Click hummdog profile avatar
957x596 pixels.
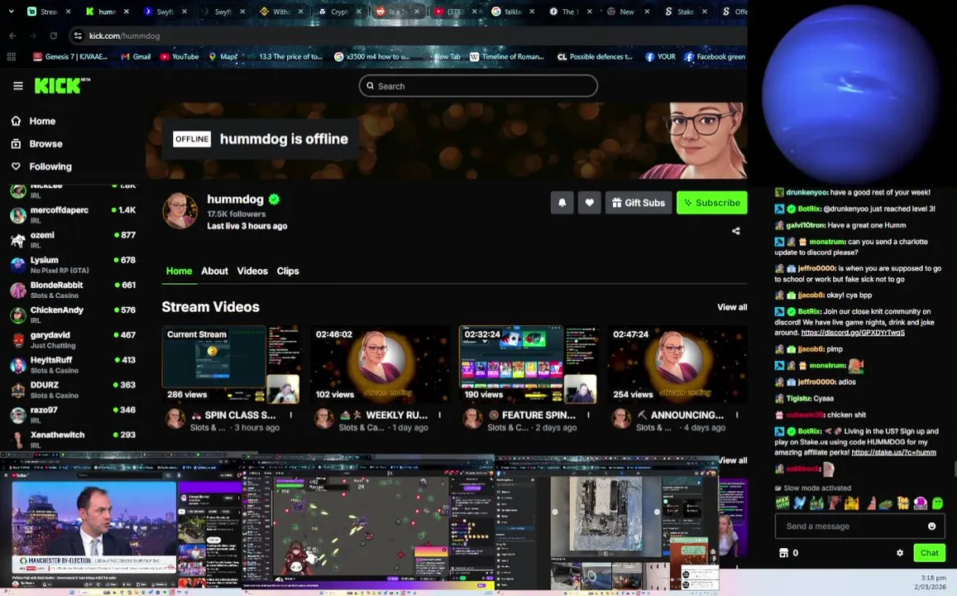(x=180, y=211)
